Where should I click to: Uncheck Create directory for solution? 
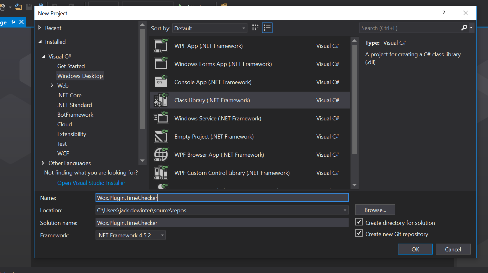pos(359,222)
